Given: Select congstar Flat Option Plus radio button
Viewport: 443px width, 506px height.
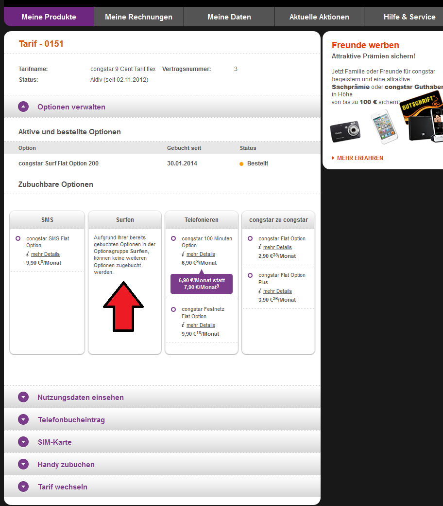Looking at the screenshot, I should click(x=250, y=275).
